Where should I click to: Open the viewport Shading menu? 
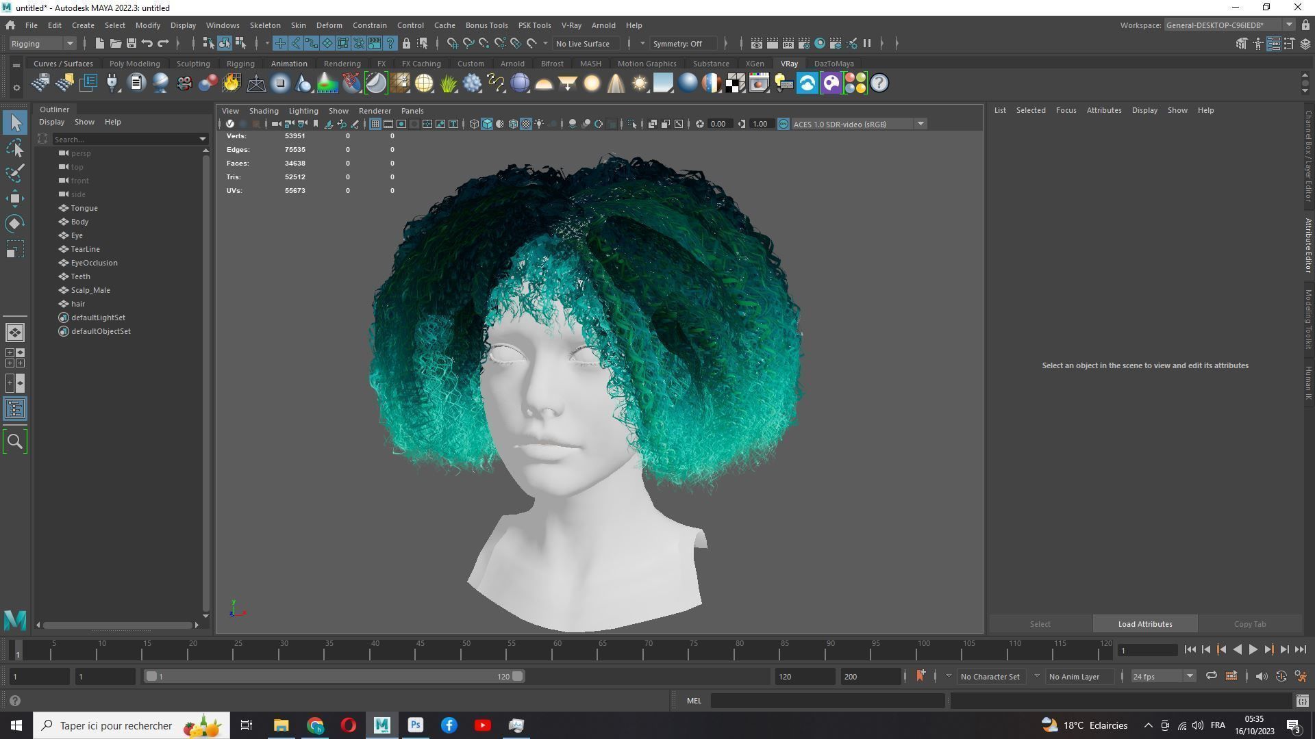pos(264,111)
